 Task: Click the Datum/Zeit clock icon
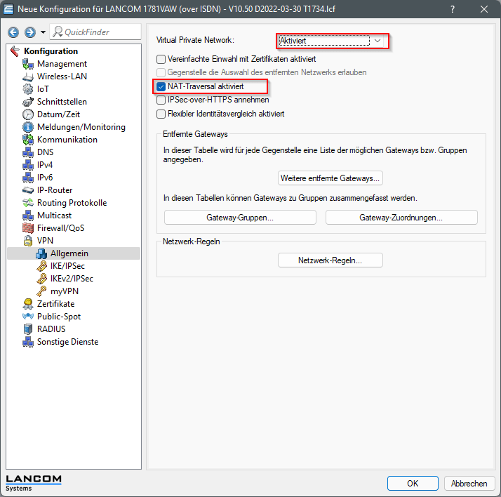click(x=28, y=114)
